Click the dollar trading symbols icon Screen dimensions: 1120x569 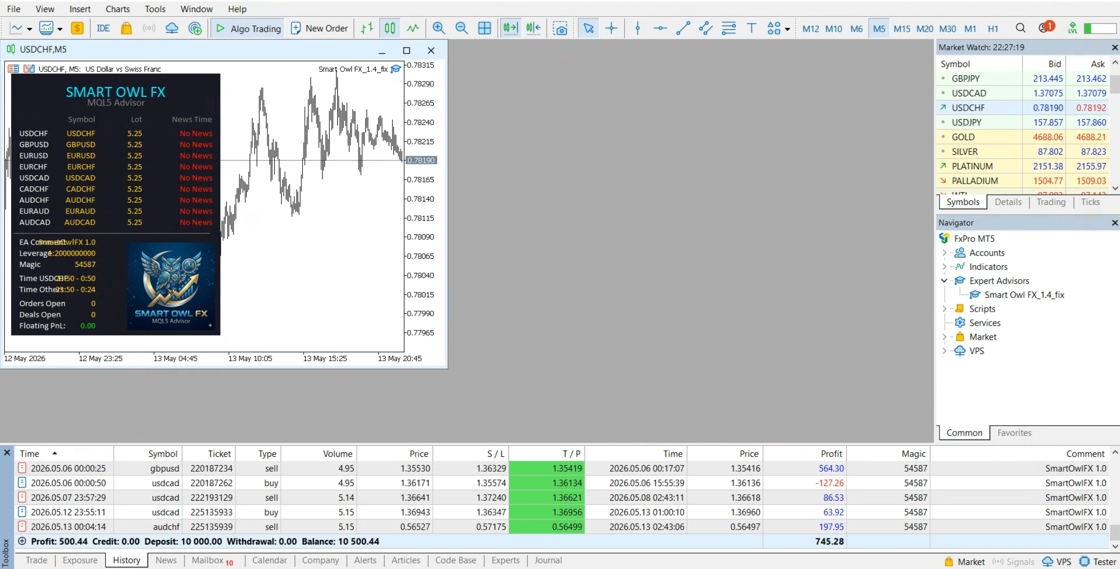click(x=77, y=29)
